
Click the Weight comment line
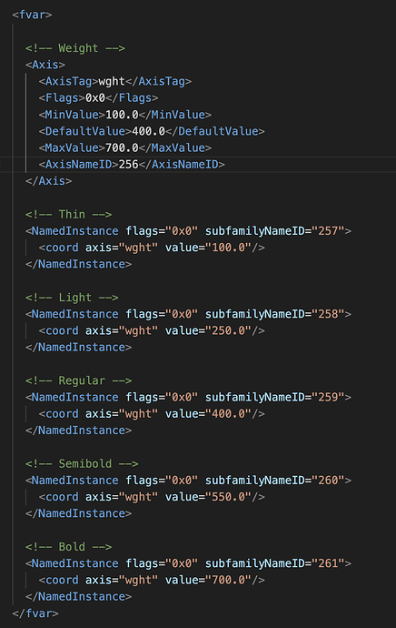(x=75, y=48)
